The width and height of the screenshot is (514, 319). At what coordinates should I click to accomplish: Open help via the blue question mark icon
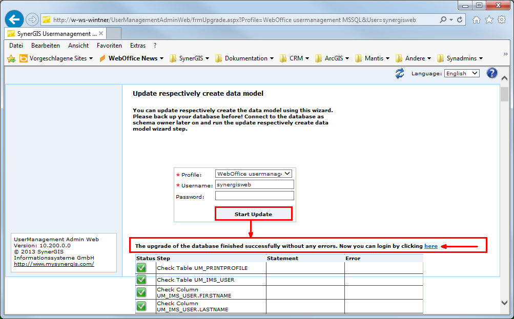click(491, 73)
